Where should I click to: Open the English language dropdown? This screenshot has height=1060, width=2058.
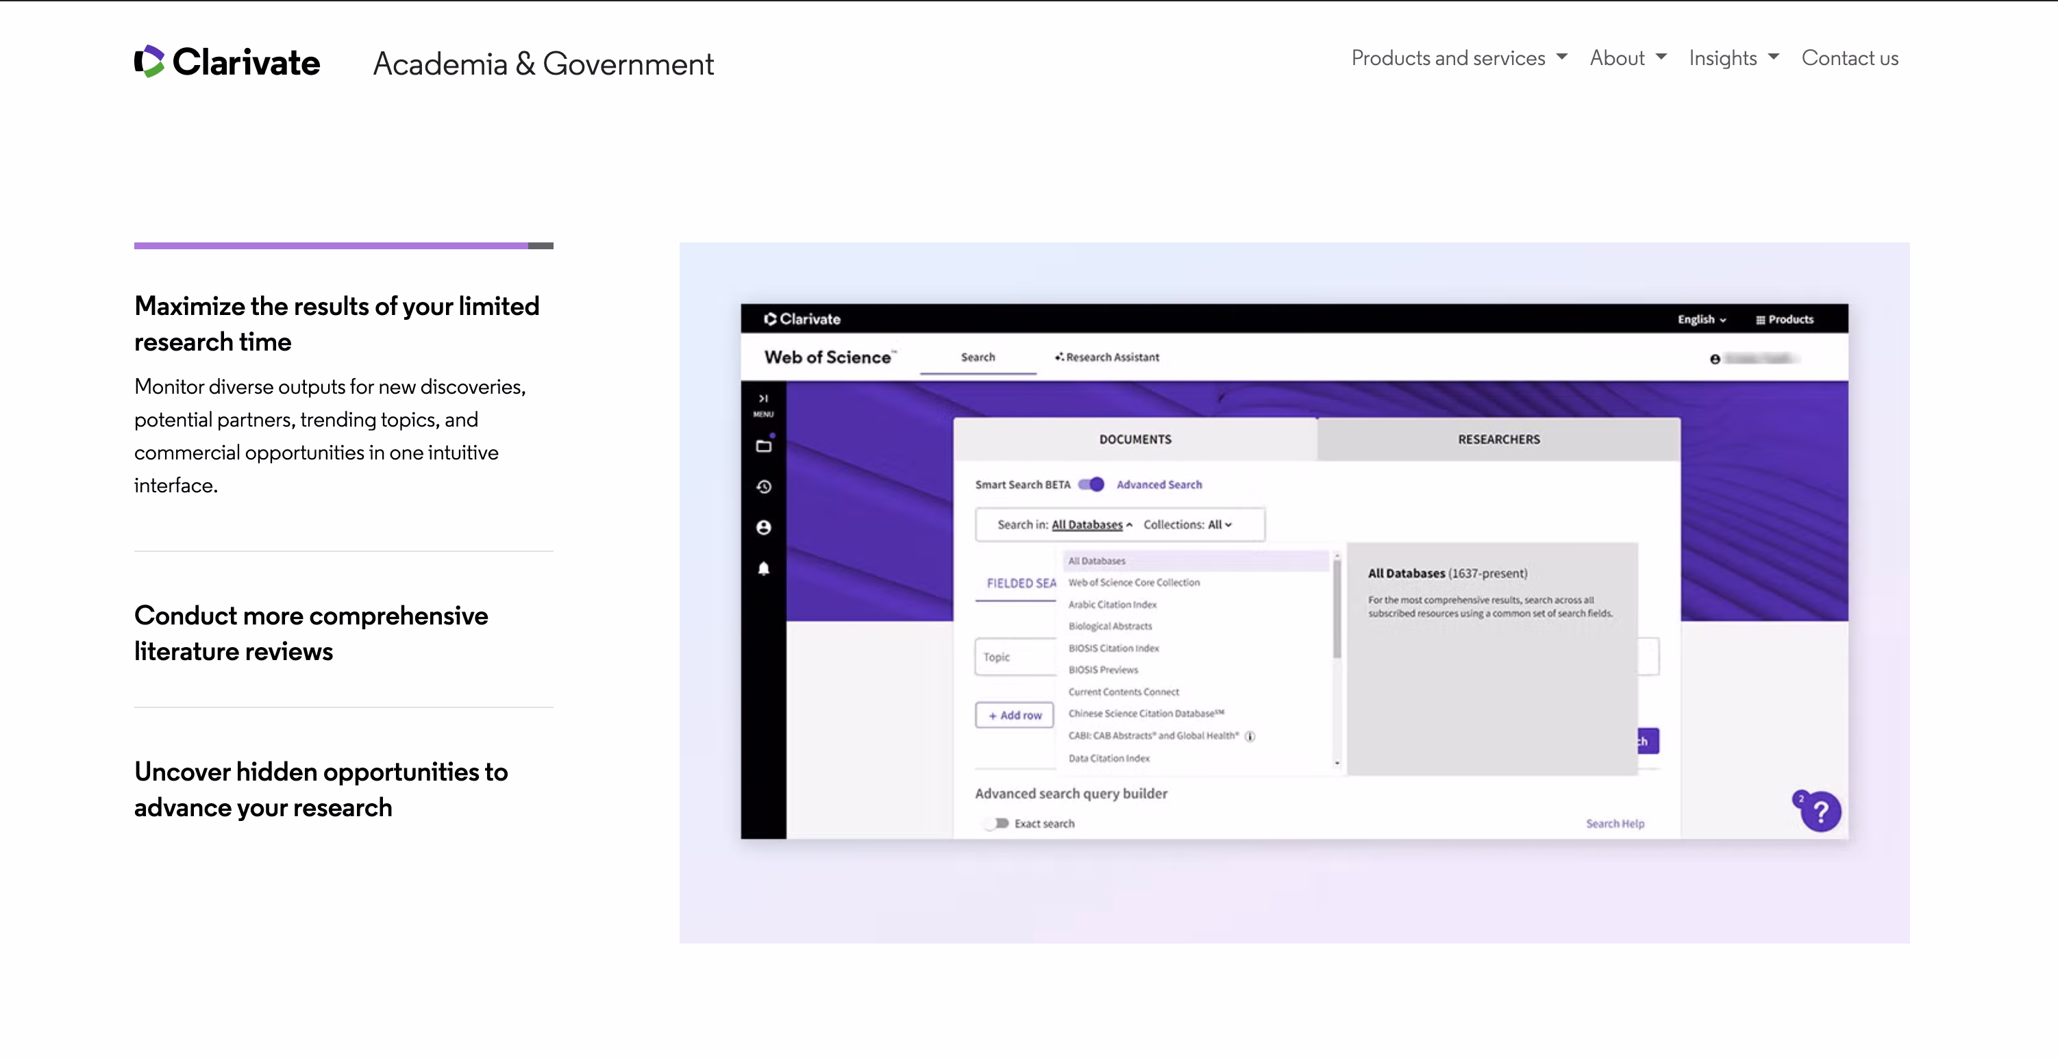point(1701,320)
